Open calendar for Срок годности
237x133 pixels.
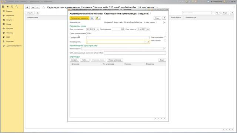tap(148, 29)
